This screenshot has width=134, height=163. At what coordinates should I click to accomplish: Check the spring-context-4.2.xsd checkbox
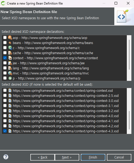(5, 126)
